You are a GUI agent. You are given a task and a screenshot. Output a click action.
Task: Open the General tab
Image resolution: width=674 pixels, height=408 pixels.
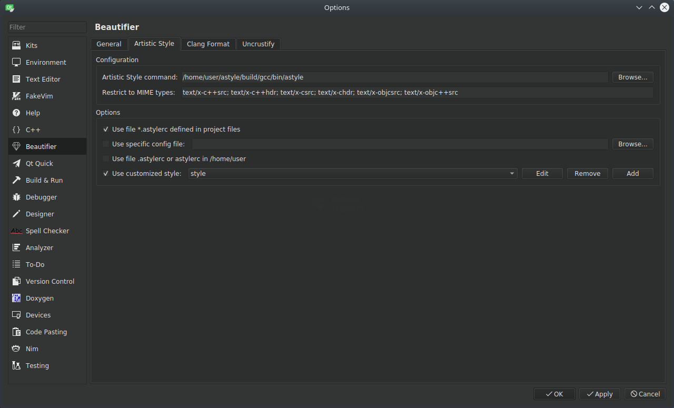(x=109, y=44)
